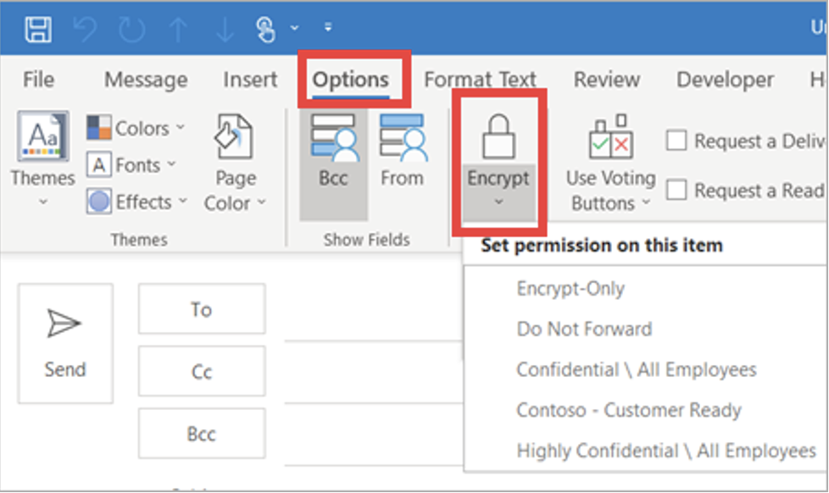Select Do Not Forward from the permission menu
Screen dimensions: 829x493
tap(583, 329)
